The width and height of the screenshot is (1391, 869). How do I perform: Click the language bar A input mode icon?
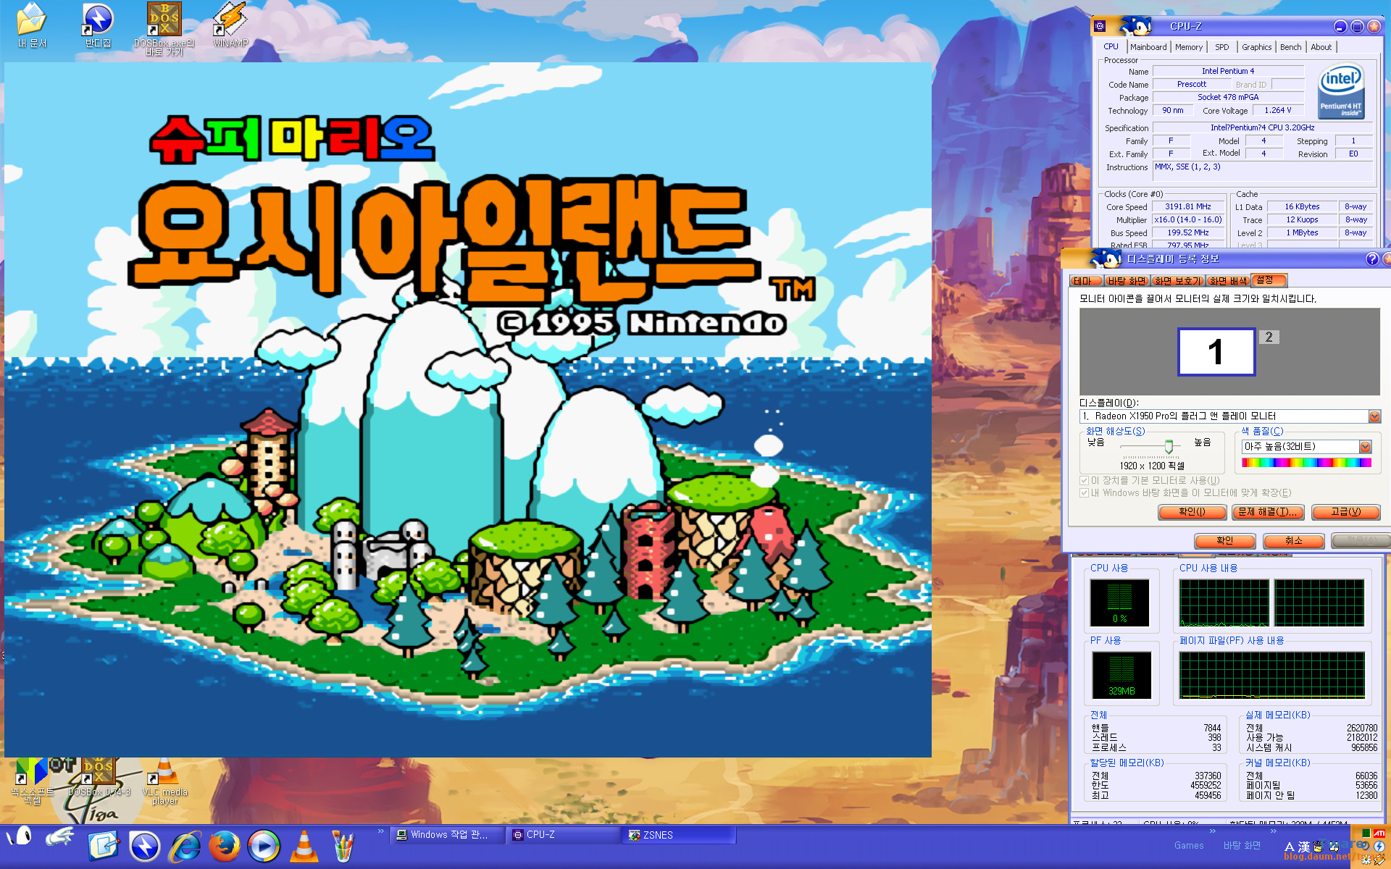tap(1289, 847)
